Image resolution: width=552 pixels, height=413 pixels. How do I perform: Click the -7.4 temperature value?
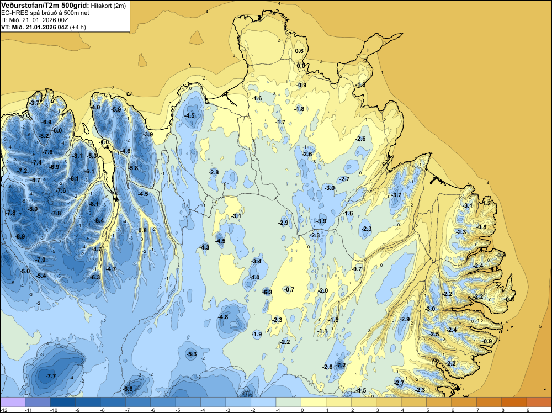point(36,163)
